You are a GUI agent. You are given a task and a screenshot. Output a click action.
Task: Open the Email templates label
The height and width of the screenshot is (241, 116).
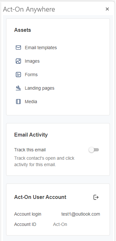pyautogui.click(x=41, y=48)
